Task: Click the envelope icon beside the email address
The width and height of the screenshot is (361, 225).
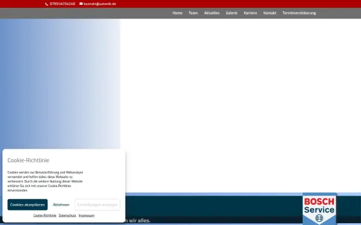Action: tap(81, 4)
